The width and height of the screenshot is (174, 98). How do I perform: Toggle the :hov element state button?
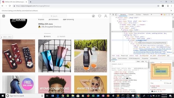[x=138, y=62]
